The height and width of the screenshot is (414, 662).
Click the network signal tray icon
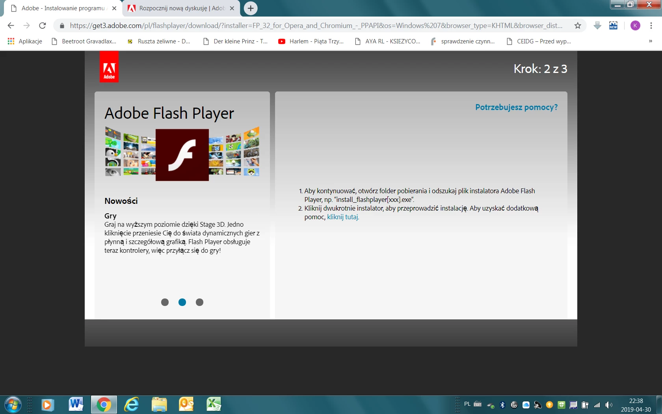coord(597,405)
